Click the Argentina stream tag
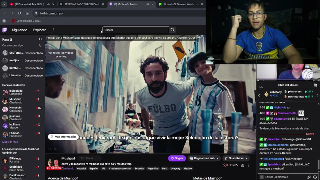This screenshot has height=180, width=320. point(153,168)
